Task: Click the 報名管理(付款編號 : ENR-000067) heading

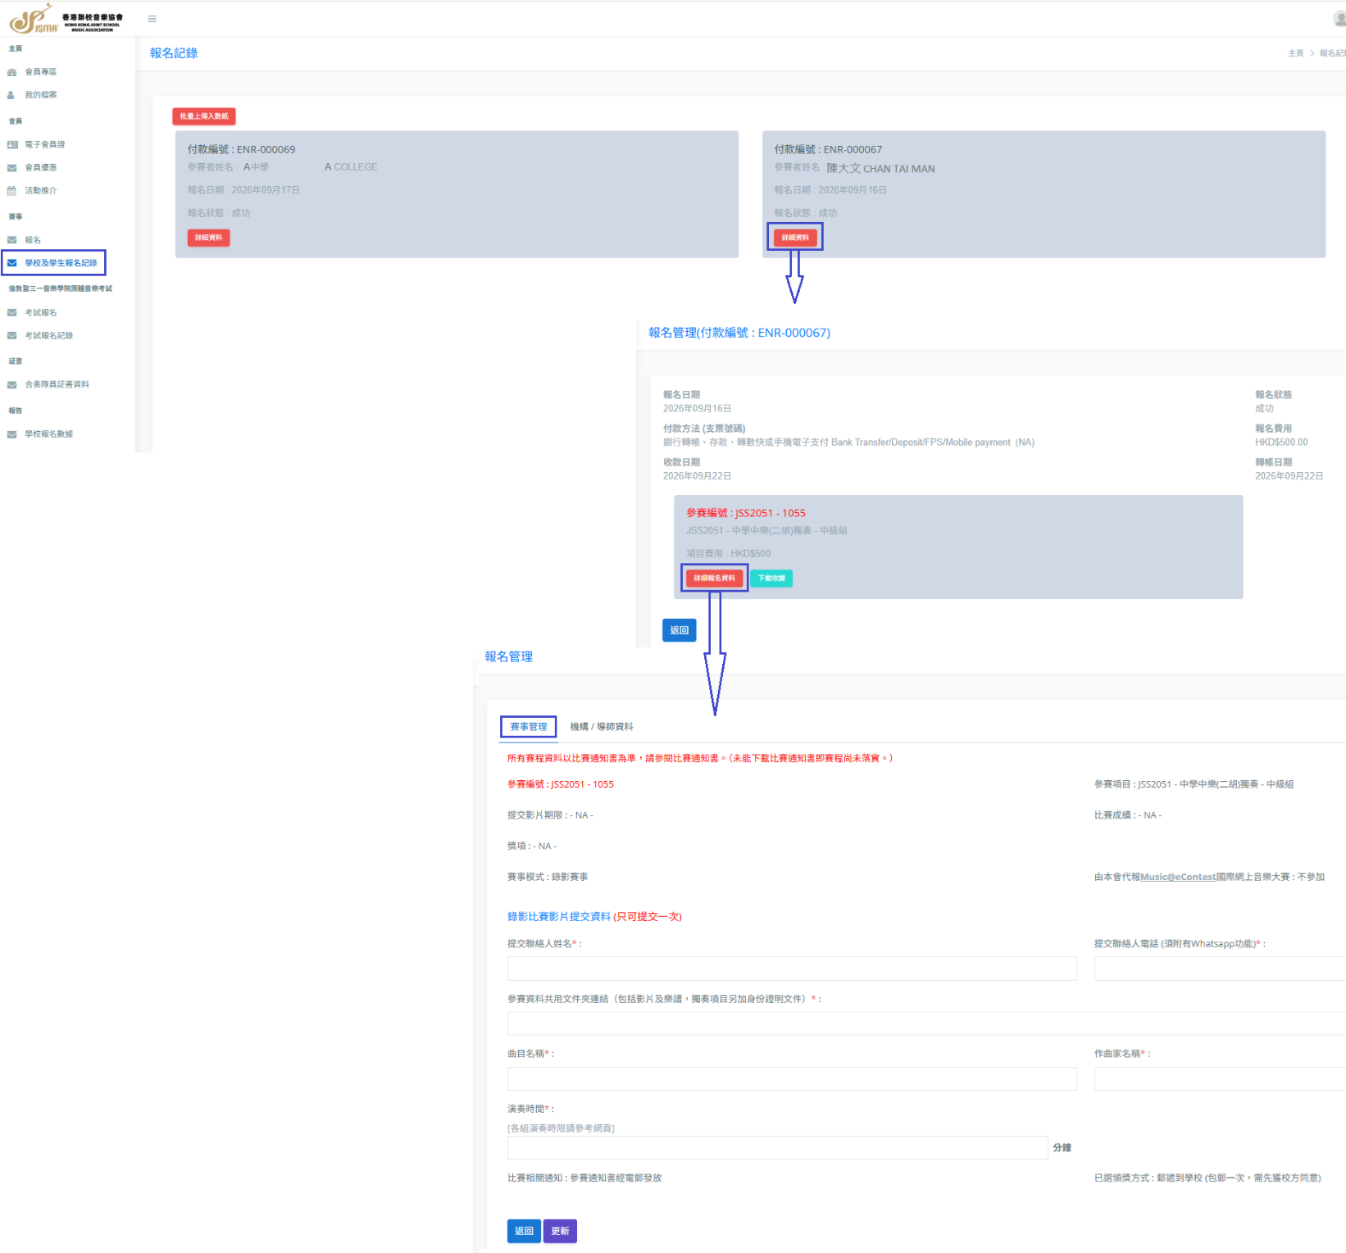Action: 739,333
